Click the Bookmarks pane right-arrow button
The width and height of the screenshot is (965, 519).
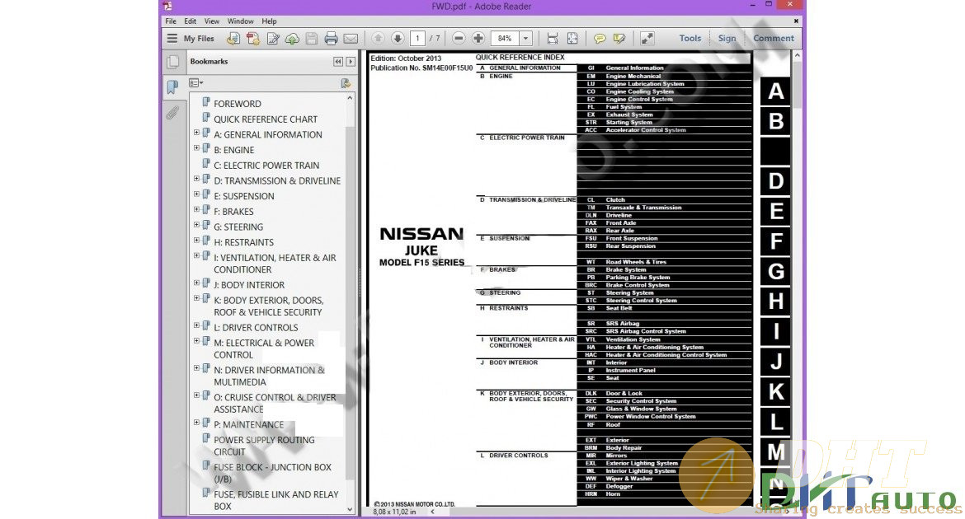pos(351,62)
